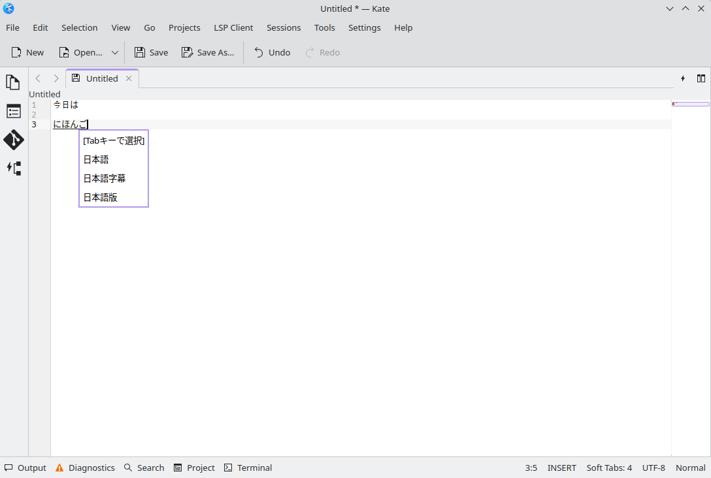Open UTF-8 encoding dropdown

coord(653,468)
